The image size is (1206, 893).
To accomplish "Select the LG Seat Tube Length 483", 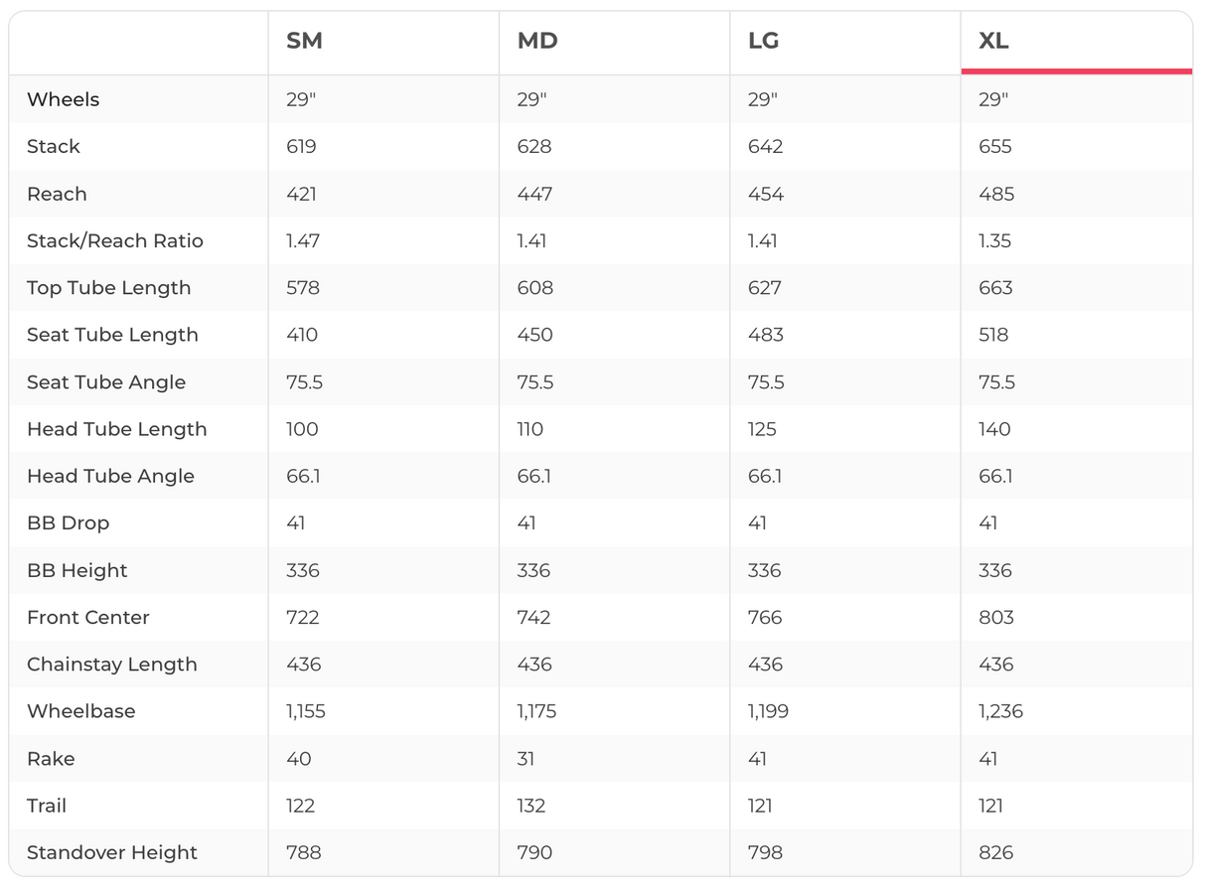I will (x=765, y=335).
